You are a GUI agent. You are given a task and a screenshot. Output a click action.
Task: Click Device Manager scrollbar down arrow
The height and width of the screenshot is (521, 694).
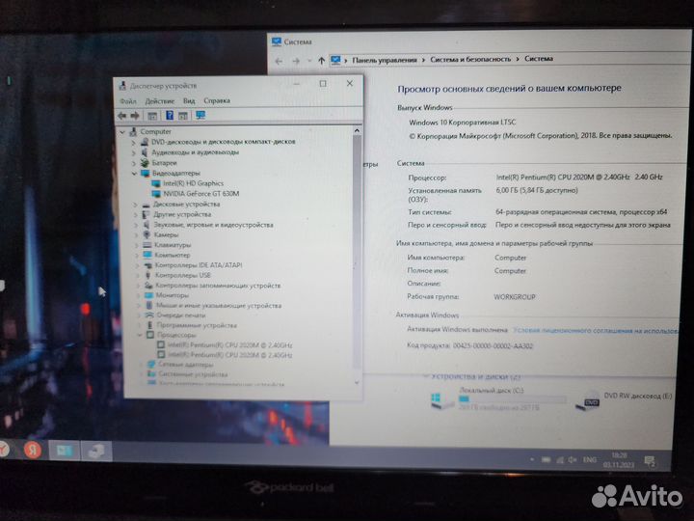click(357, 383)
